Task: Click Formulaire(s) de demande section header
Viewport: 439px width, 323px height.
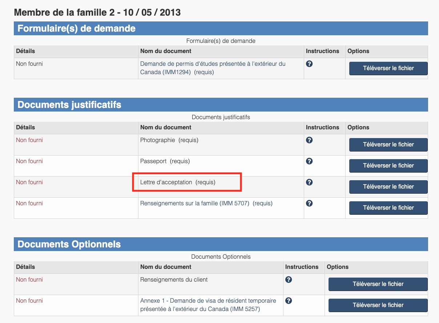Action: [x=221, y=28]
